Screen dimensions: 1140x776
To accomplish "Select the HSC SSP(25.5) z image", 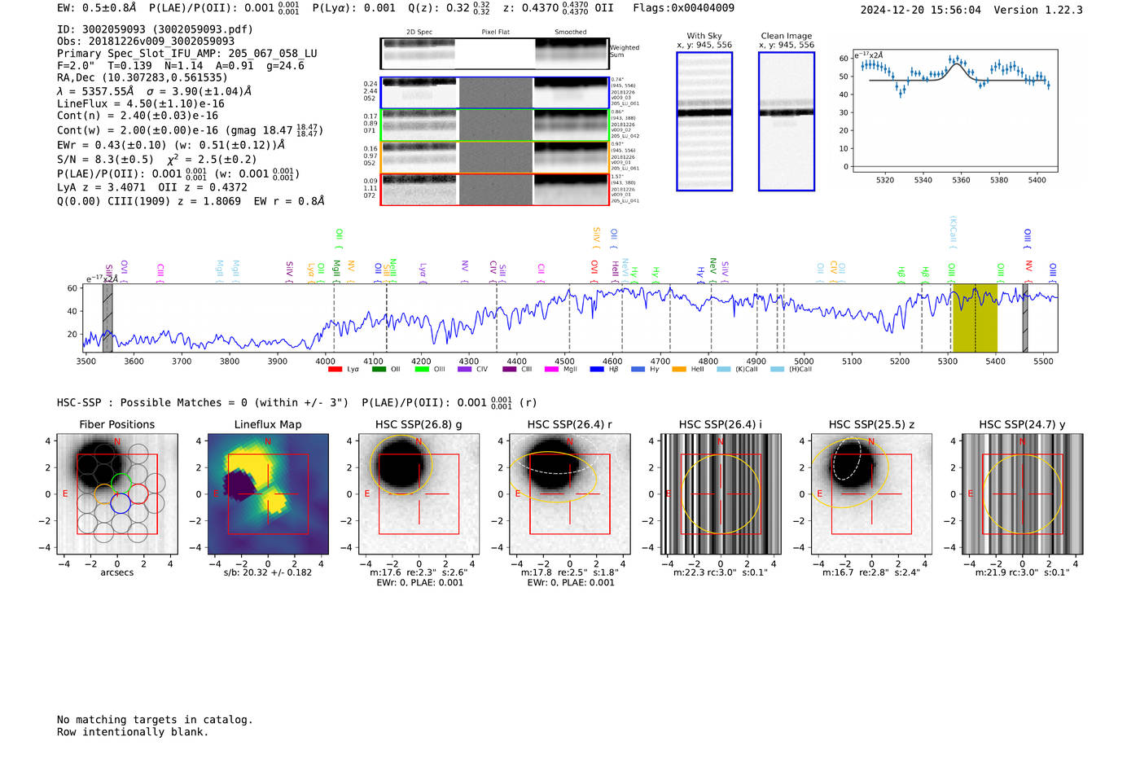I will pos(871,493).
